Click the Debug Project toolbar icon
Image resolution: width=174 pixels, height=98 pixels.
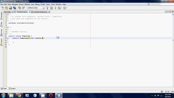[59, 8]
